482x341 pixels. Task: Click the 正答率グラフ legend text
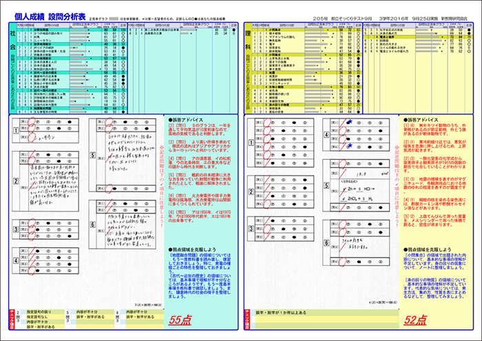(98, 19)
